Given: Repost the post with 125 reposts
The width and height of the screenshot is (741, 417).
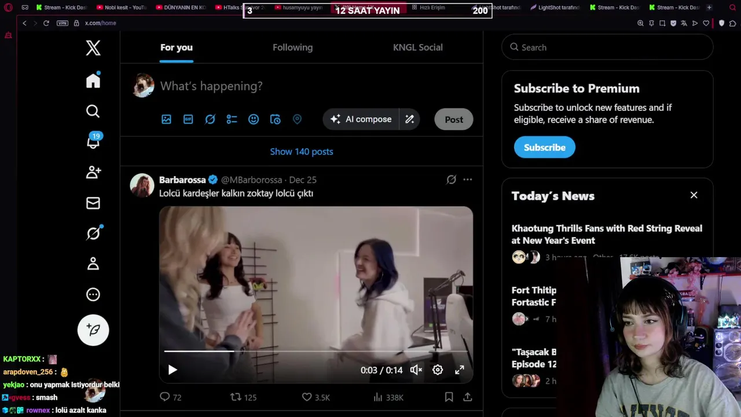Looking at the screenshot, I should 243,397.
